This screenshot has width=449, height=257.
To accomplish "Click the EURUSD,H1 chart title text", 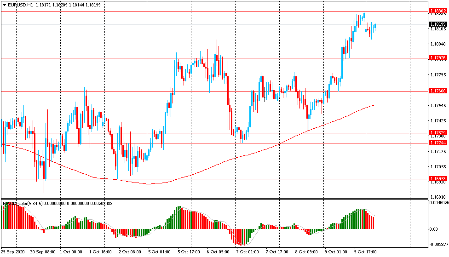I will pyautogui.click(x=20, y=5).
